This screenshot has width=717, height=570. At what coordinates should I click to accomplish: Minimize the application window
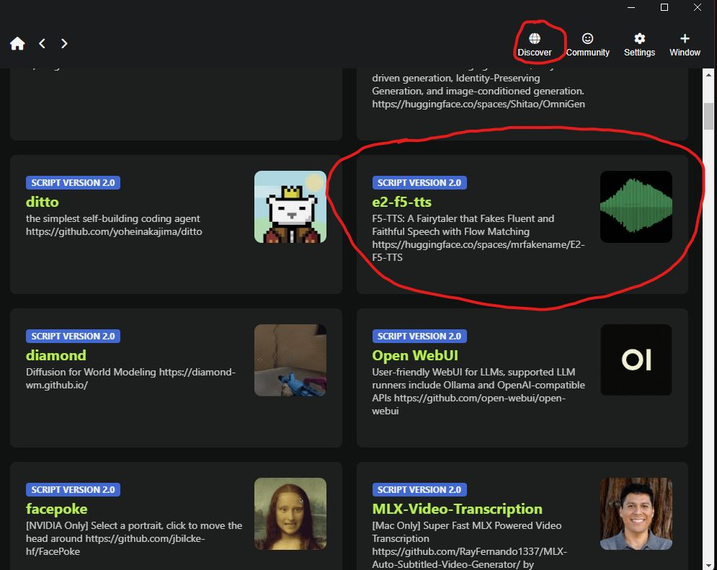tap(631, 7)
